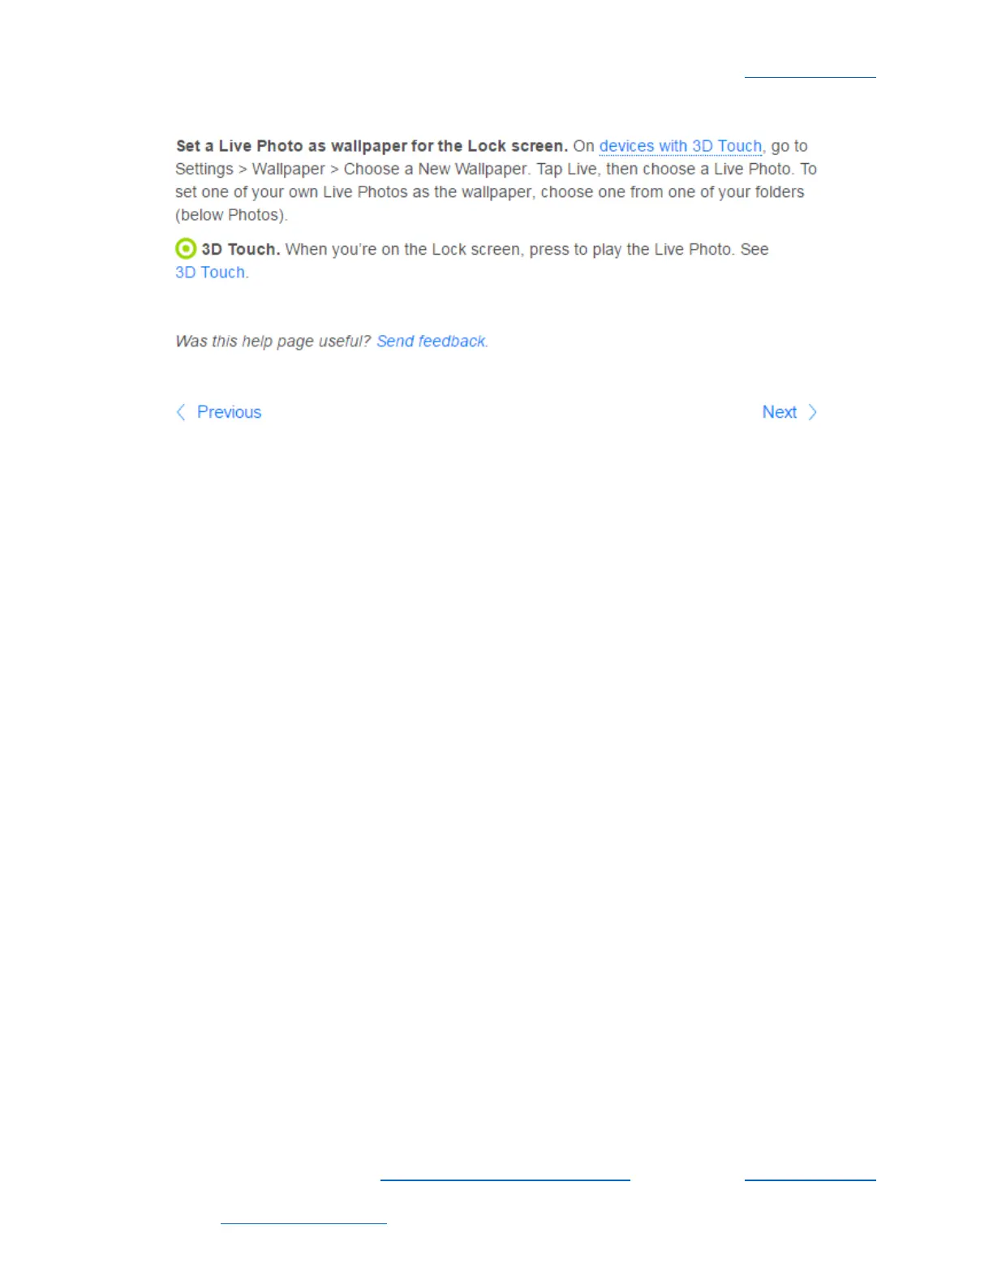Image resolution: width=993 pixels, height=1285 pixels.
Task: Go to the Next page
Action: click(780, 412)
